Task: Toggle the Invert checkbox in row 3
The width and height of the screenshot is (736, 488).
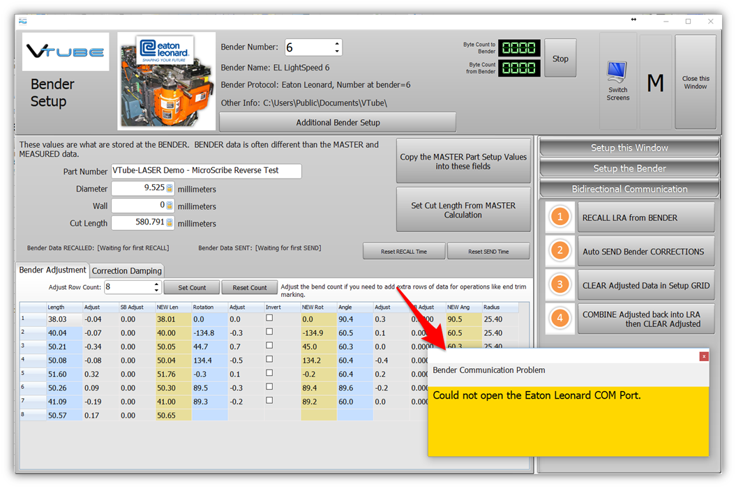Action: (269, 346)
